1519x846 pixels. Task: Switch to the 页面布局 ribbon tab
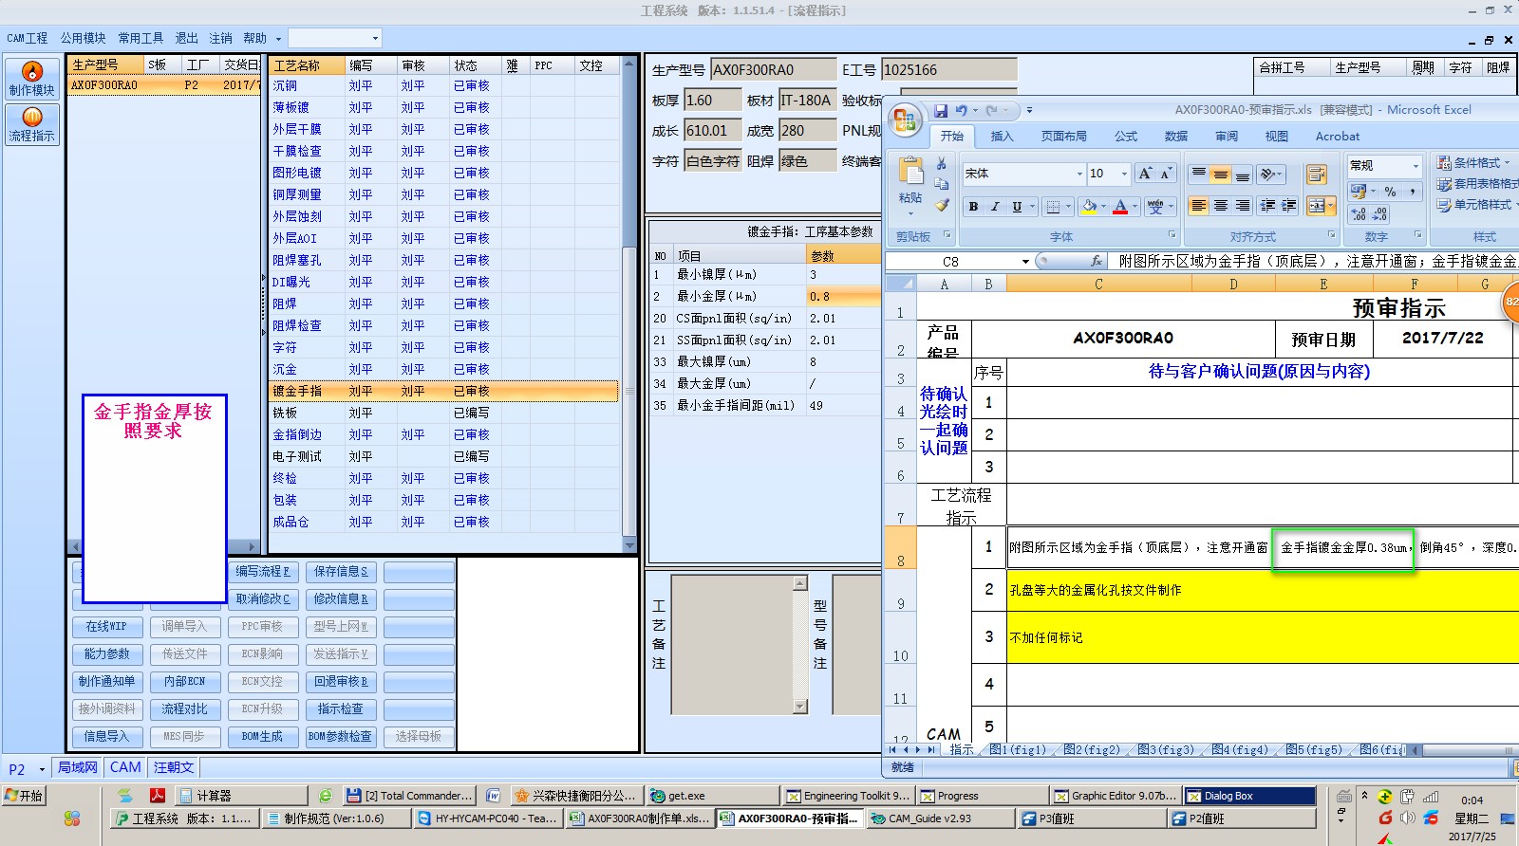[1063, 137]
